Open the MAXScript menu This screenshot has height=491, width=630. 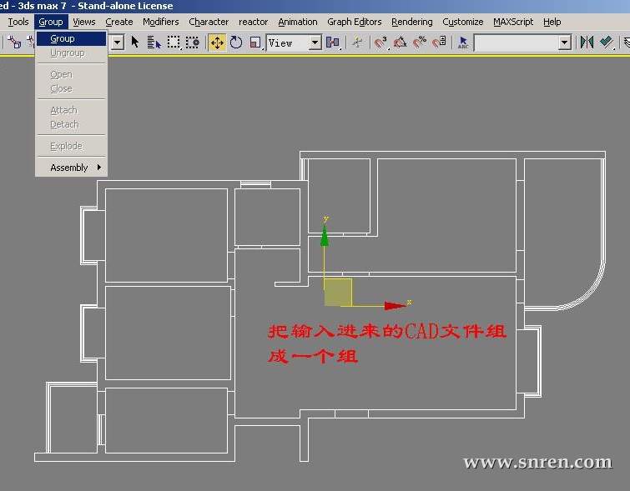[513, 22]
